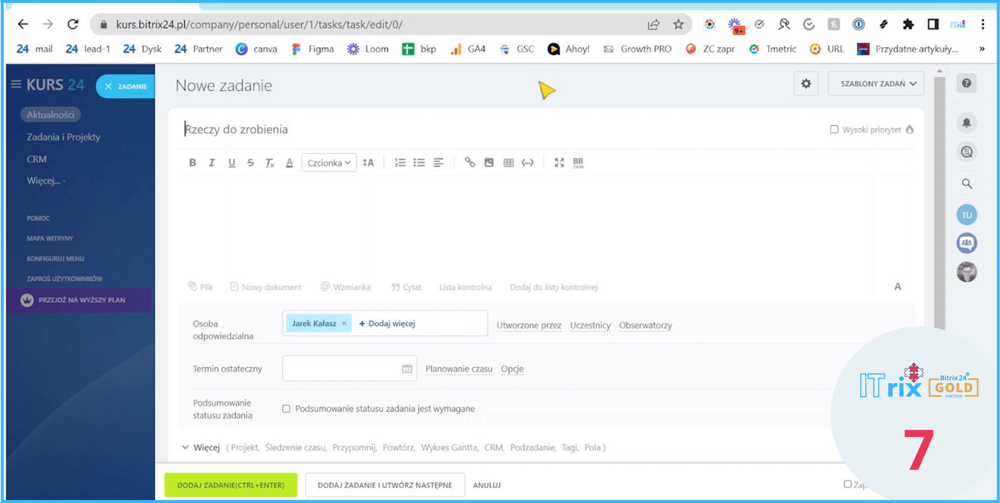Open task settings gear icon
The width and height of the screenshot is (1000, 503).
click(806, 84)
